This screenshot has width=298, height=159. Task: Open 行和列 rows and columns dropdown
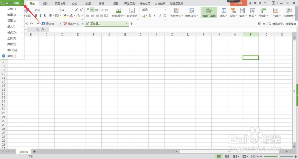(x=263, y=13)
